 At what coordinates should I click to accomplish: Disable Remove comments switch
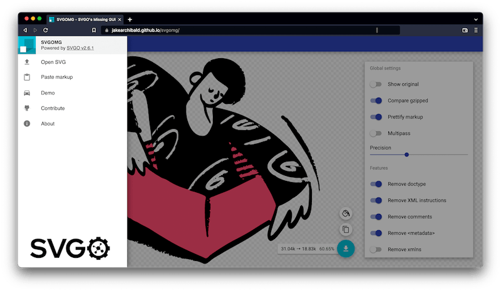point(376,217)
